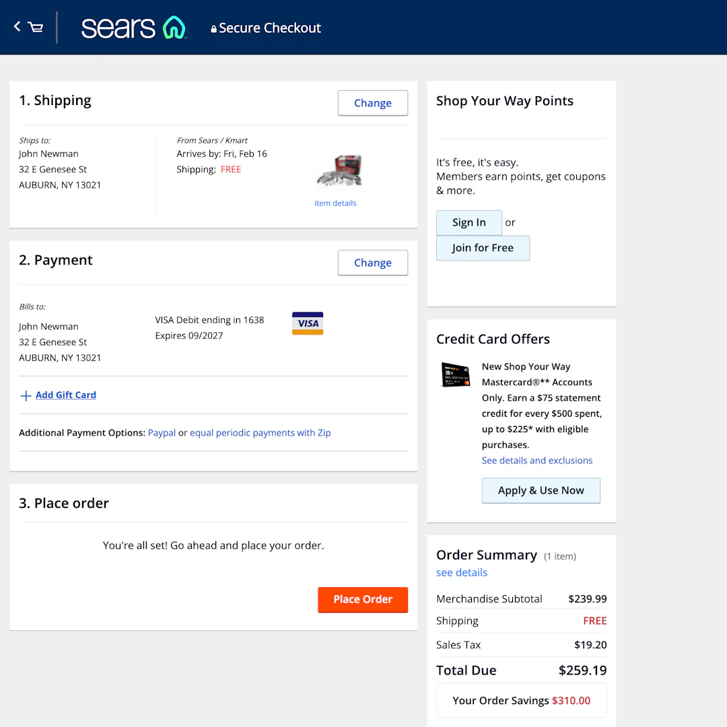Click 'VISA Debit ending in 1638' text
Image resolution: width=727 pixels, height=727 pixels.
pos(209,320)
